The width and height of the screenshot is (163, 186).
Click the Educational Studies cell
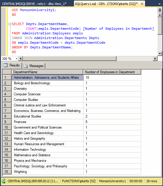[x=48, y=116]
